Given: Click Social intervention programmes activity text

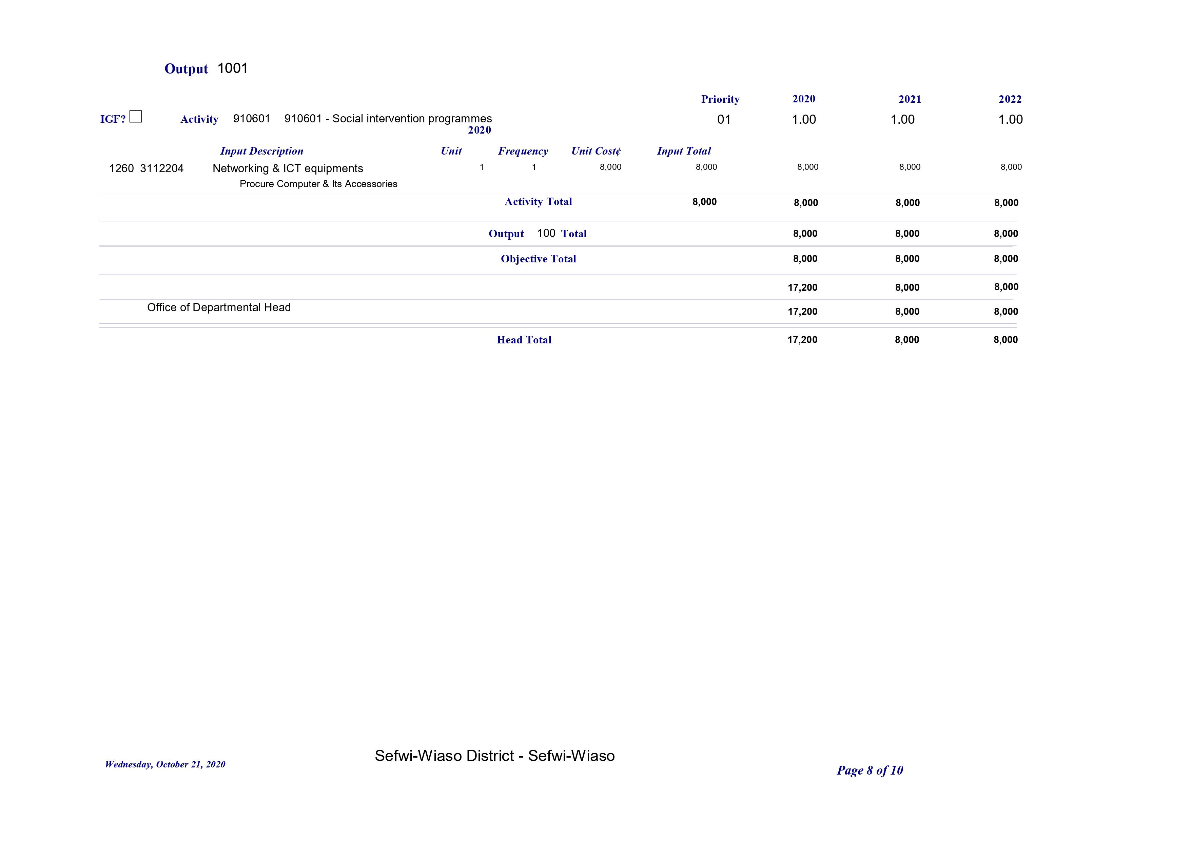Looking at the screenshot, I should [x=388, y=119].
